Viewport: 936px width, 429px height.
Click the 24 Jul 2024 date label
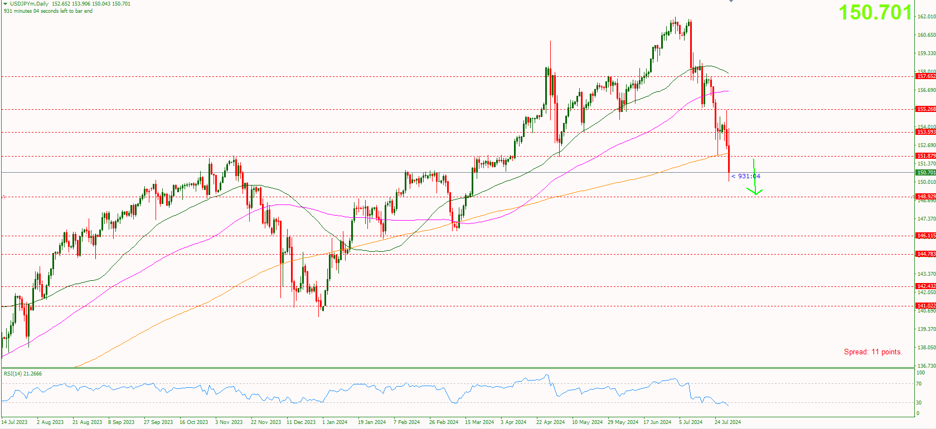click(x=728, y=422)
